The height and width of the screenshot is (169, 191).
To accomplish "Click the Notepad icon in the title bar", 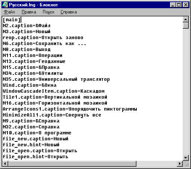I will [5, 5].
